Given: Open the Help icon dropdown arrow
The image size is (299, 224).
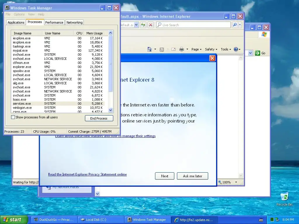Looking at the screenshot, I should pos(239,49).
